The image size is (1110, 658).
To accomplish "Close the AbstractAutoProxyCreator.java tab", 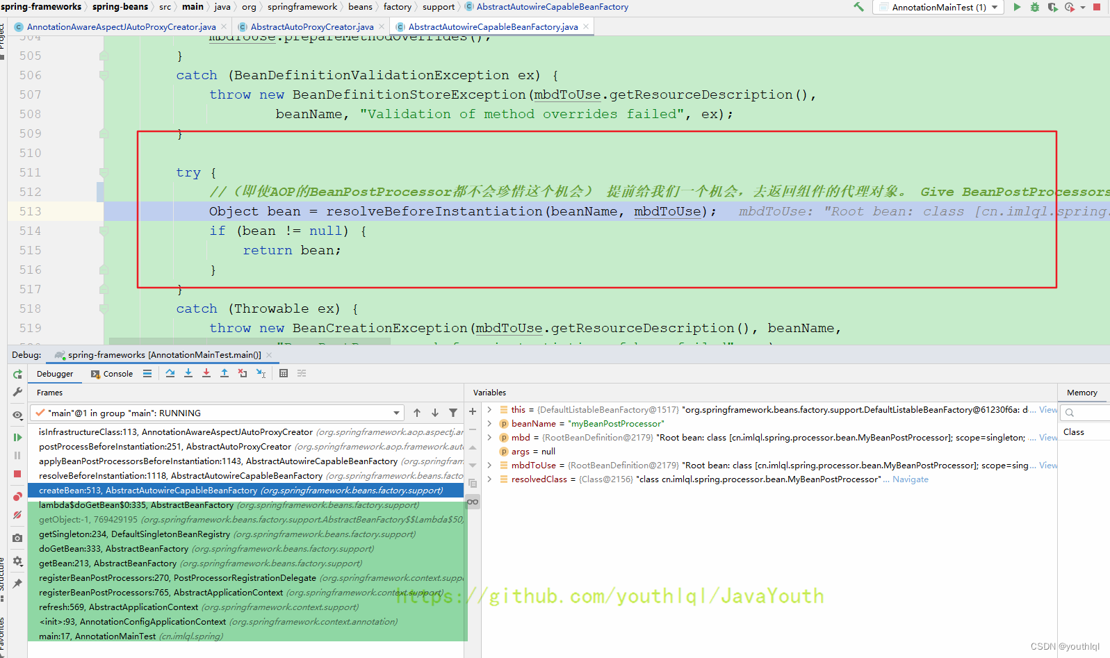I will point(381,27).
